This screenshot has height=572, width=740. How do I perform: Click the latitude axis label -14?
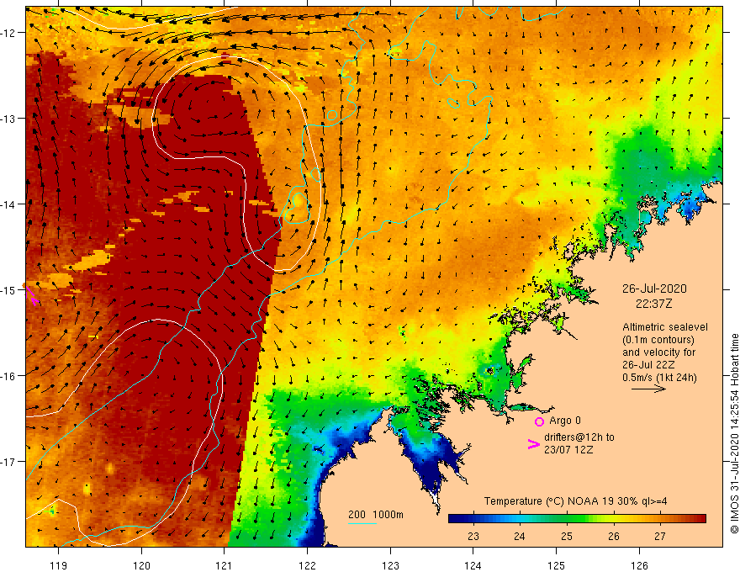(8, 204)
